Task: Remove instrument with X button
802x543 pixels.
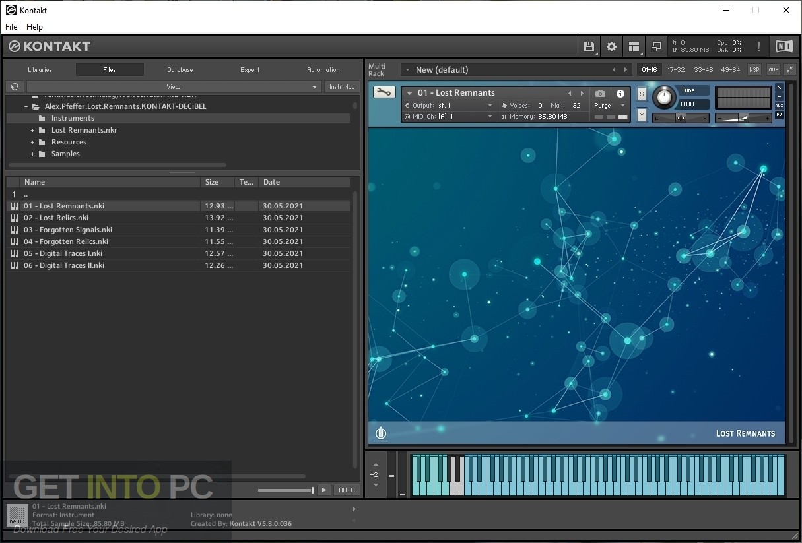Action: point(779,87)
